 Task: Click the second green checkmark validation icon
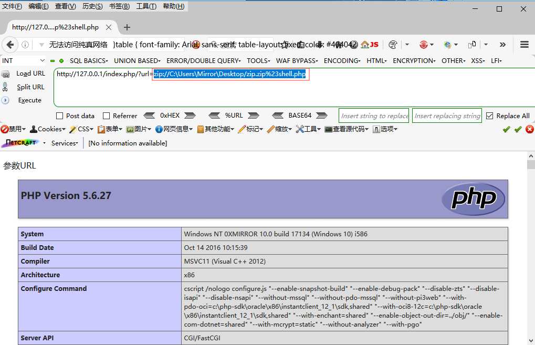(518, 129)
